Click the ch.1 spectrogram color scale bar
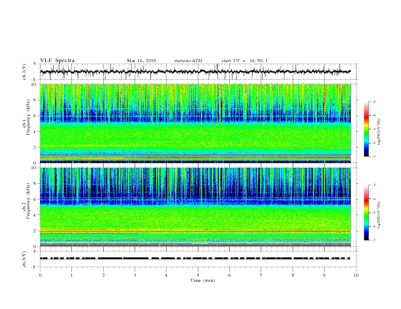This screenshot has width=401, height=309. pos(366,129)
